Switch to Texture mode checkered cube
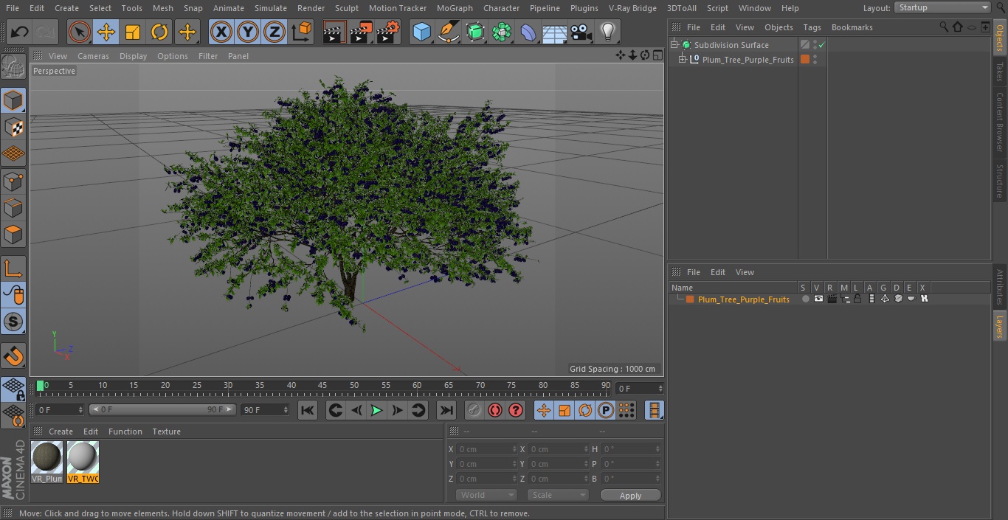1008x520 pixels. coord(13,127)
